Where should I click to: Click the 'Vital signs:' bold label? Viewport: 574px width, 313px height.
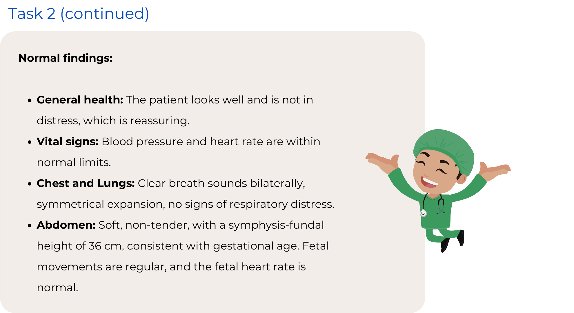68,142
